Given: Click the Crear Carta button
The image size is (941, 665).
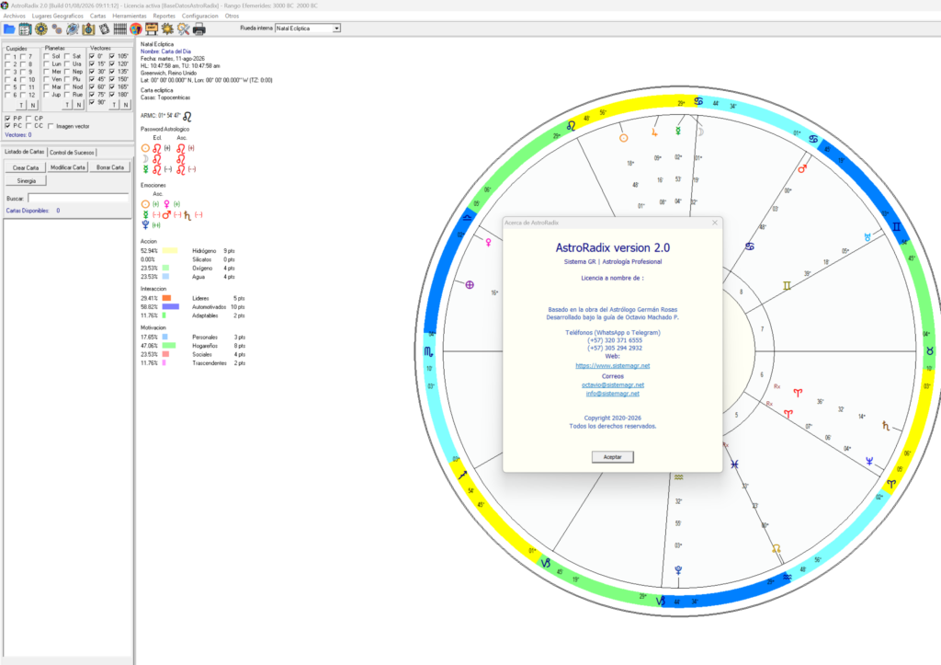Looking at the screenshot, I should pyautogui.click(x=25, y=167).
